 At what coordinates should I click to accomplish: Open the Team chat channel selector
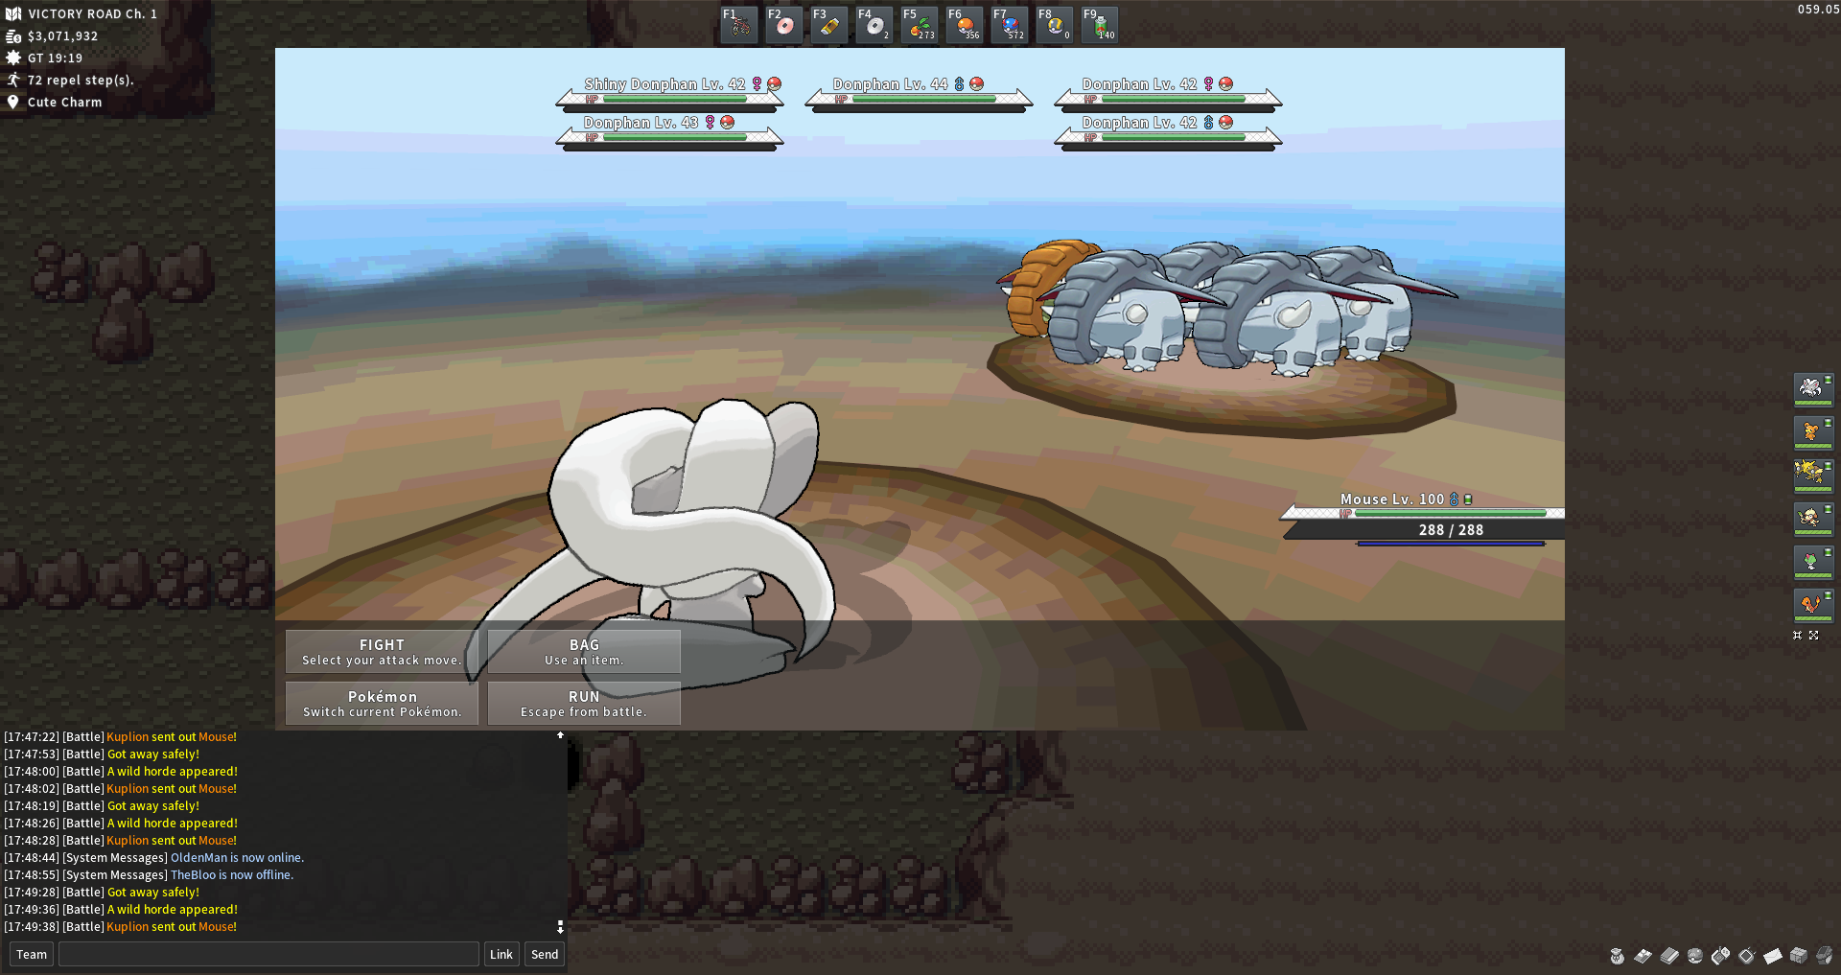click(x=32, y=954)
